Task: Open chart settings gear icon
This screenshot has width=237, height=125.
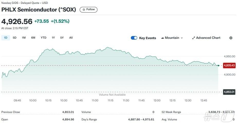Action: click(231, 38)
